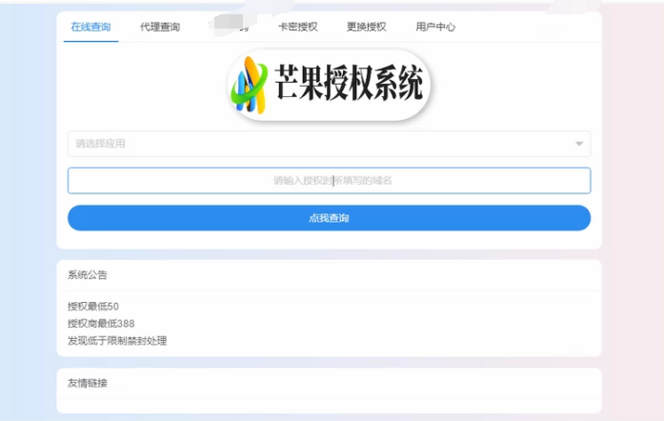Click the 系统公告 panel header
The height and width of the screenshot is (421, 664).
pyautogui.click(x=88, y=275)
